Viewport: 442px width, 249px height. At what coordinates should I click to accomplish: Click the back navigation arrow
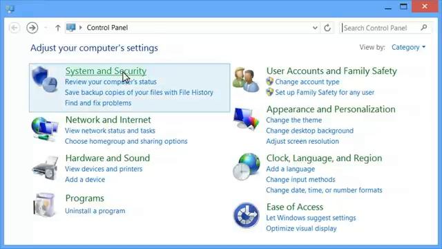15,28
